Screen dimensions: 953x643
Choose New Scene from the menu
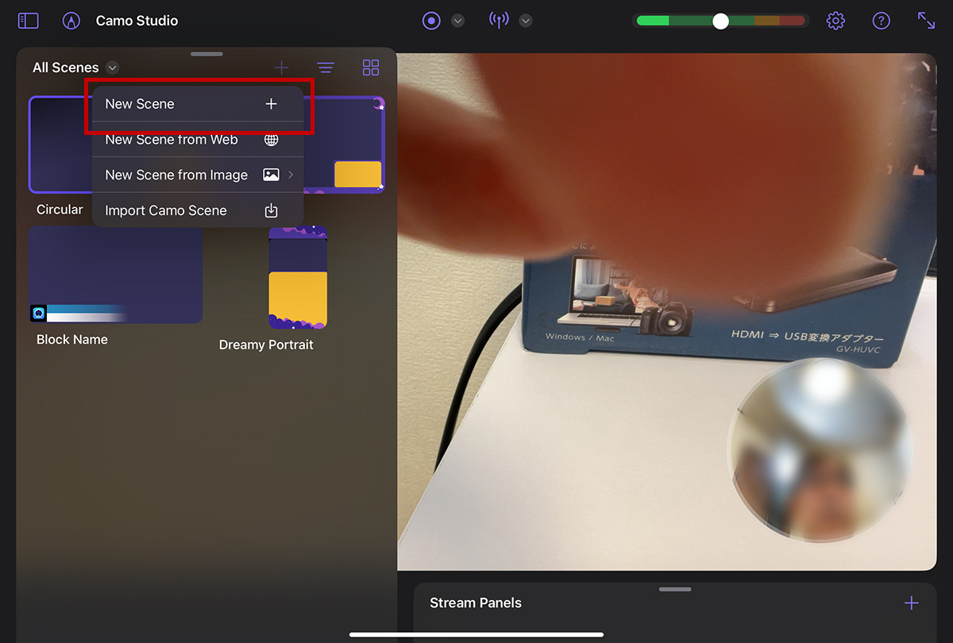pos(198,104)
